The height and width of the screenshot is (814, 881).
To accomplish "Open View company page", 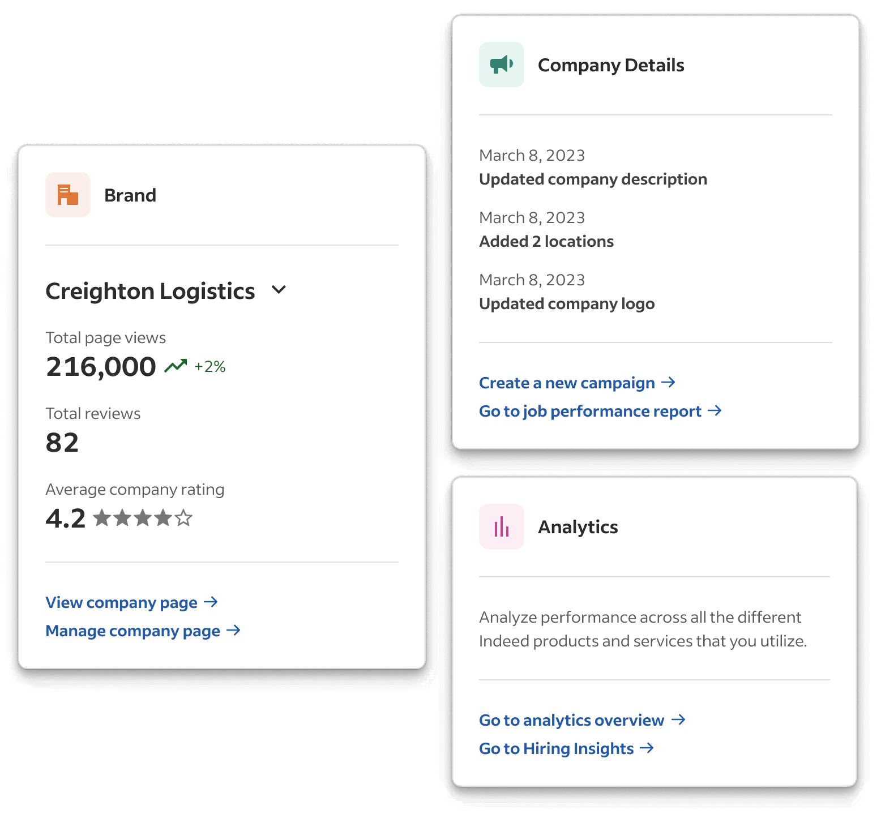I will (121, 602).
